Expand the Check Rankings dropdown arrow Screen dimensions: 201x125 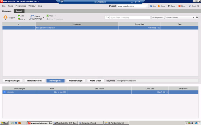point(43,18)
